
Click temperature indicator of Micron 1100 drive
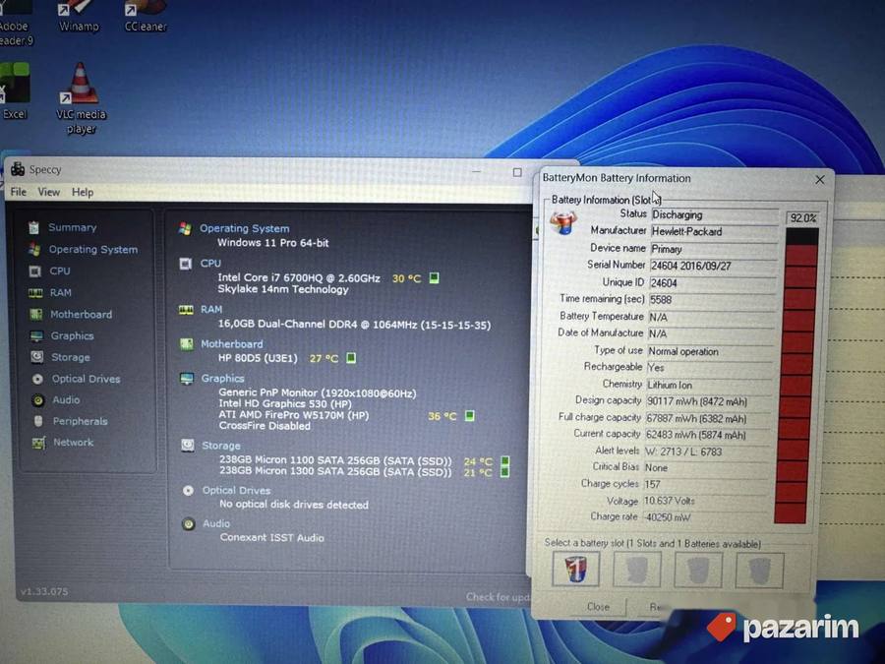tap(505, 461)
